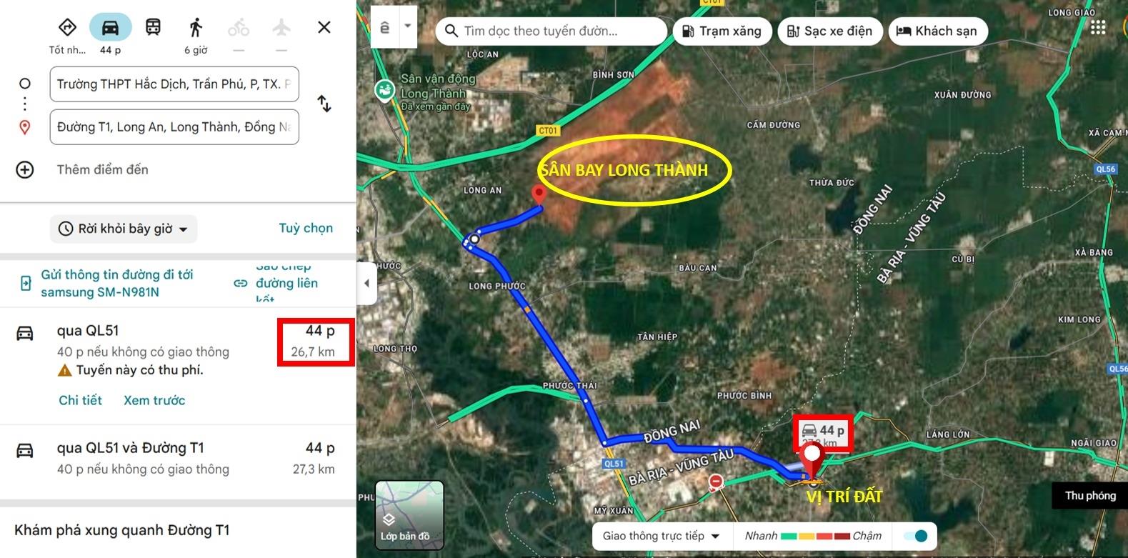
Task: Click the add destination plus icon
Action: pos(25,170)
